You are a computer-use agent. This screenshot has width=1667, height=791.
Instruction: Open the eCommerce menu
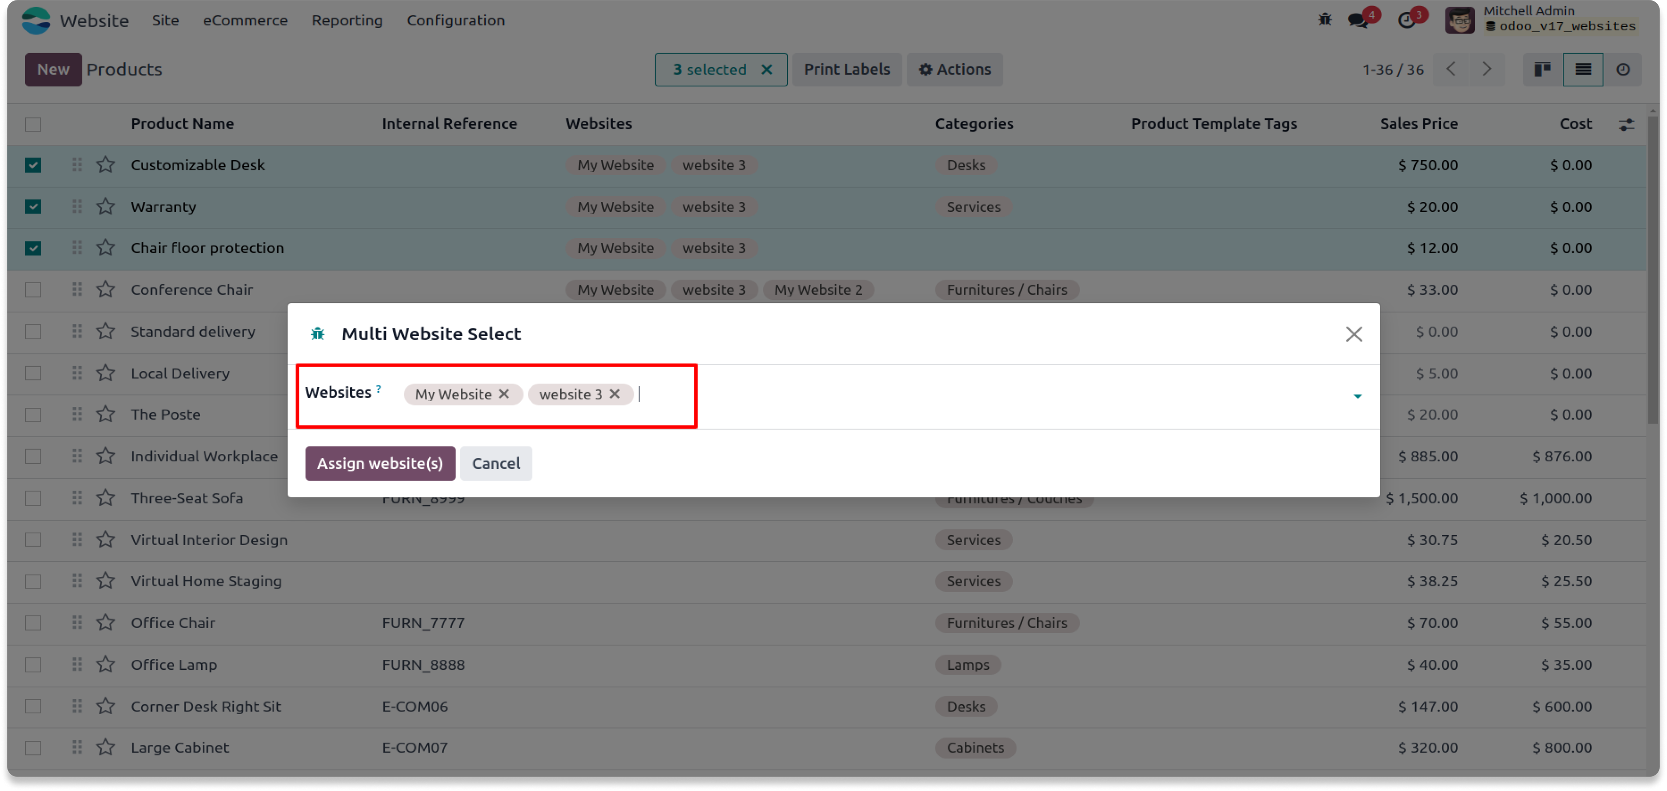[x=245, y=20]
